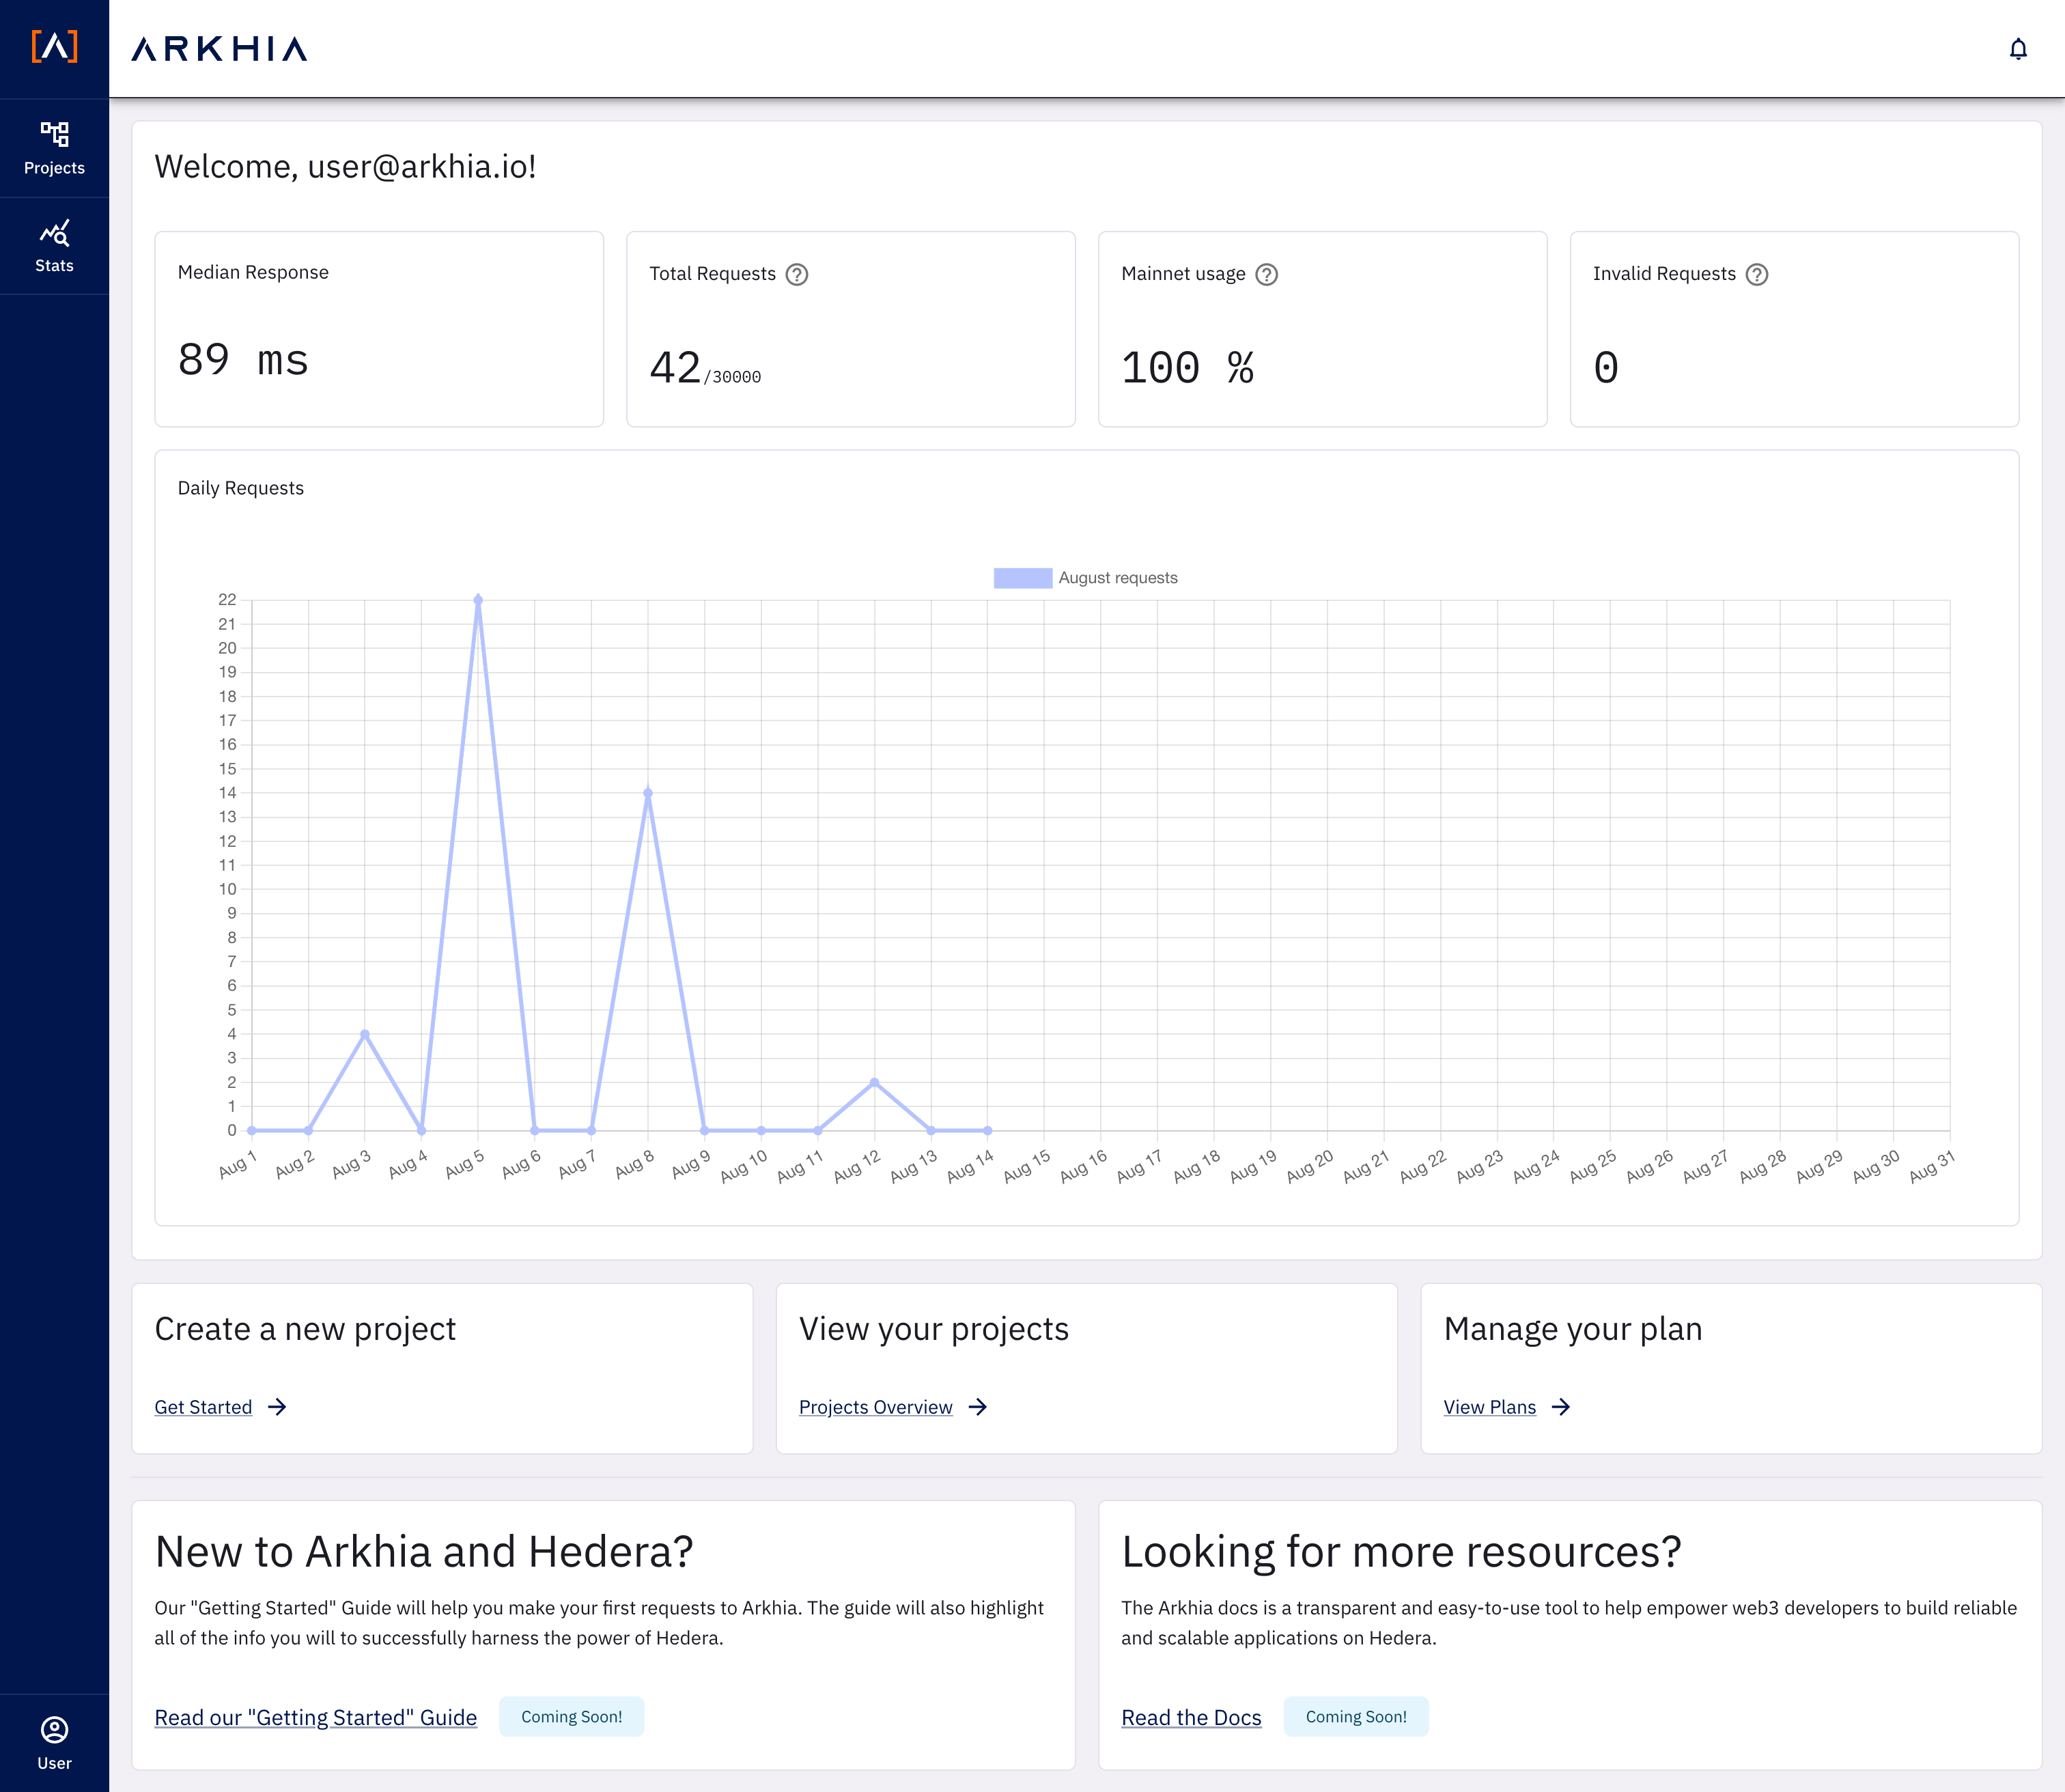Open the User menu at sidebar bottom
The height and width of the screenshot is (1792, 2065).
point(54,1743)
